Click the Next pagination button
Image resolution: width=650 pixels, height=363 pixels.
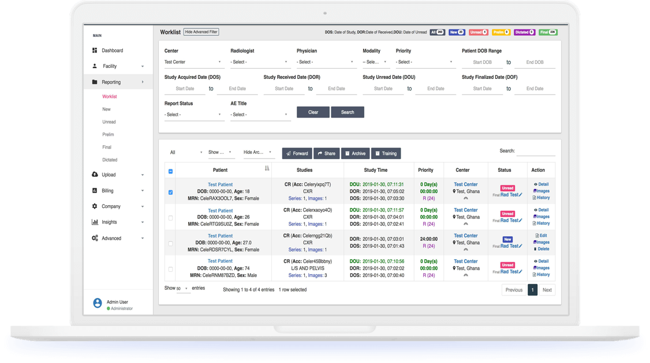(x=547, y=290)
